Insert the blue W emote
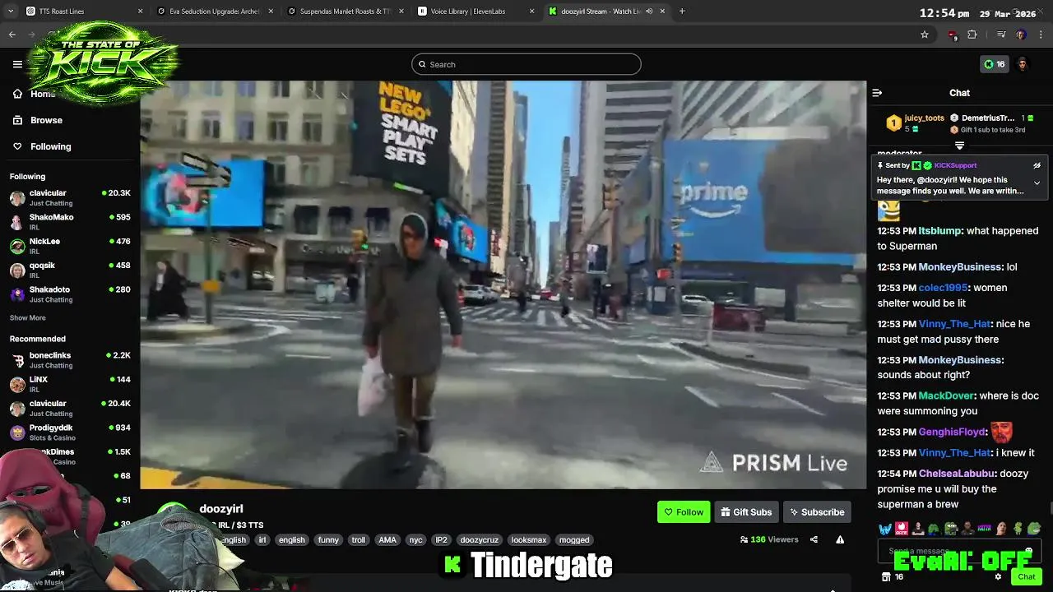This screenshot has height=592, width=1053. click(885, 529)
